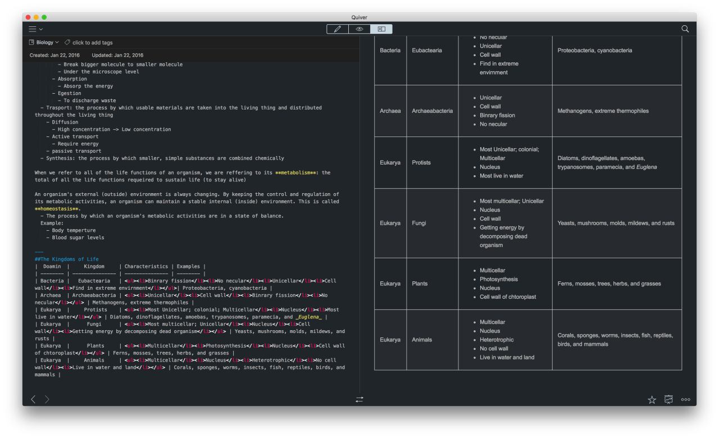Click the 'passive transport' line in the editor
719x438 pixels.
(74, 151)
